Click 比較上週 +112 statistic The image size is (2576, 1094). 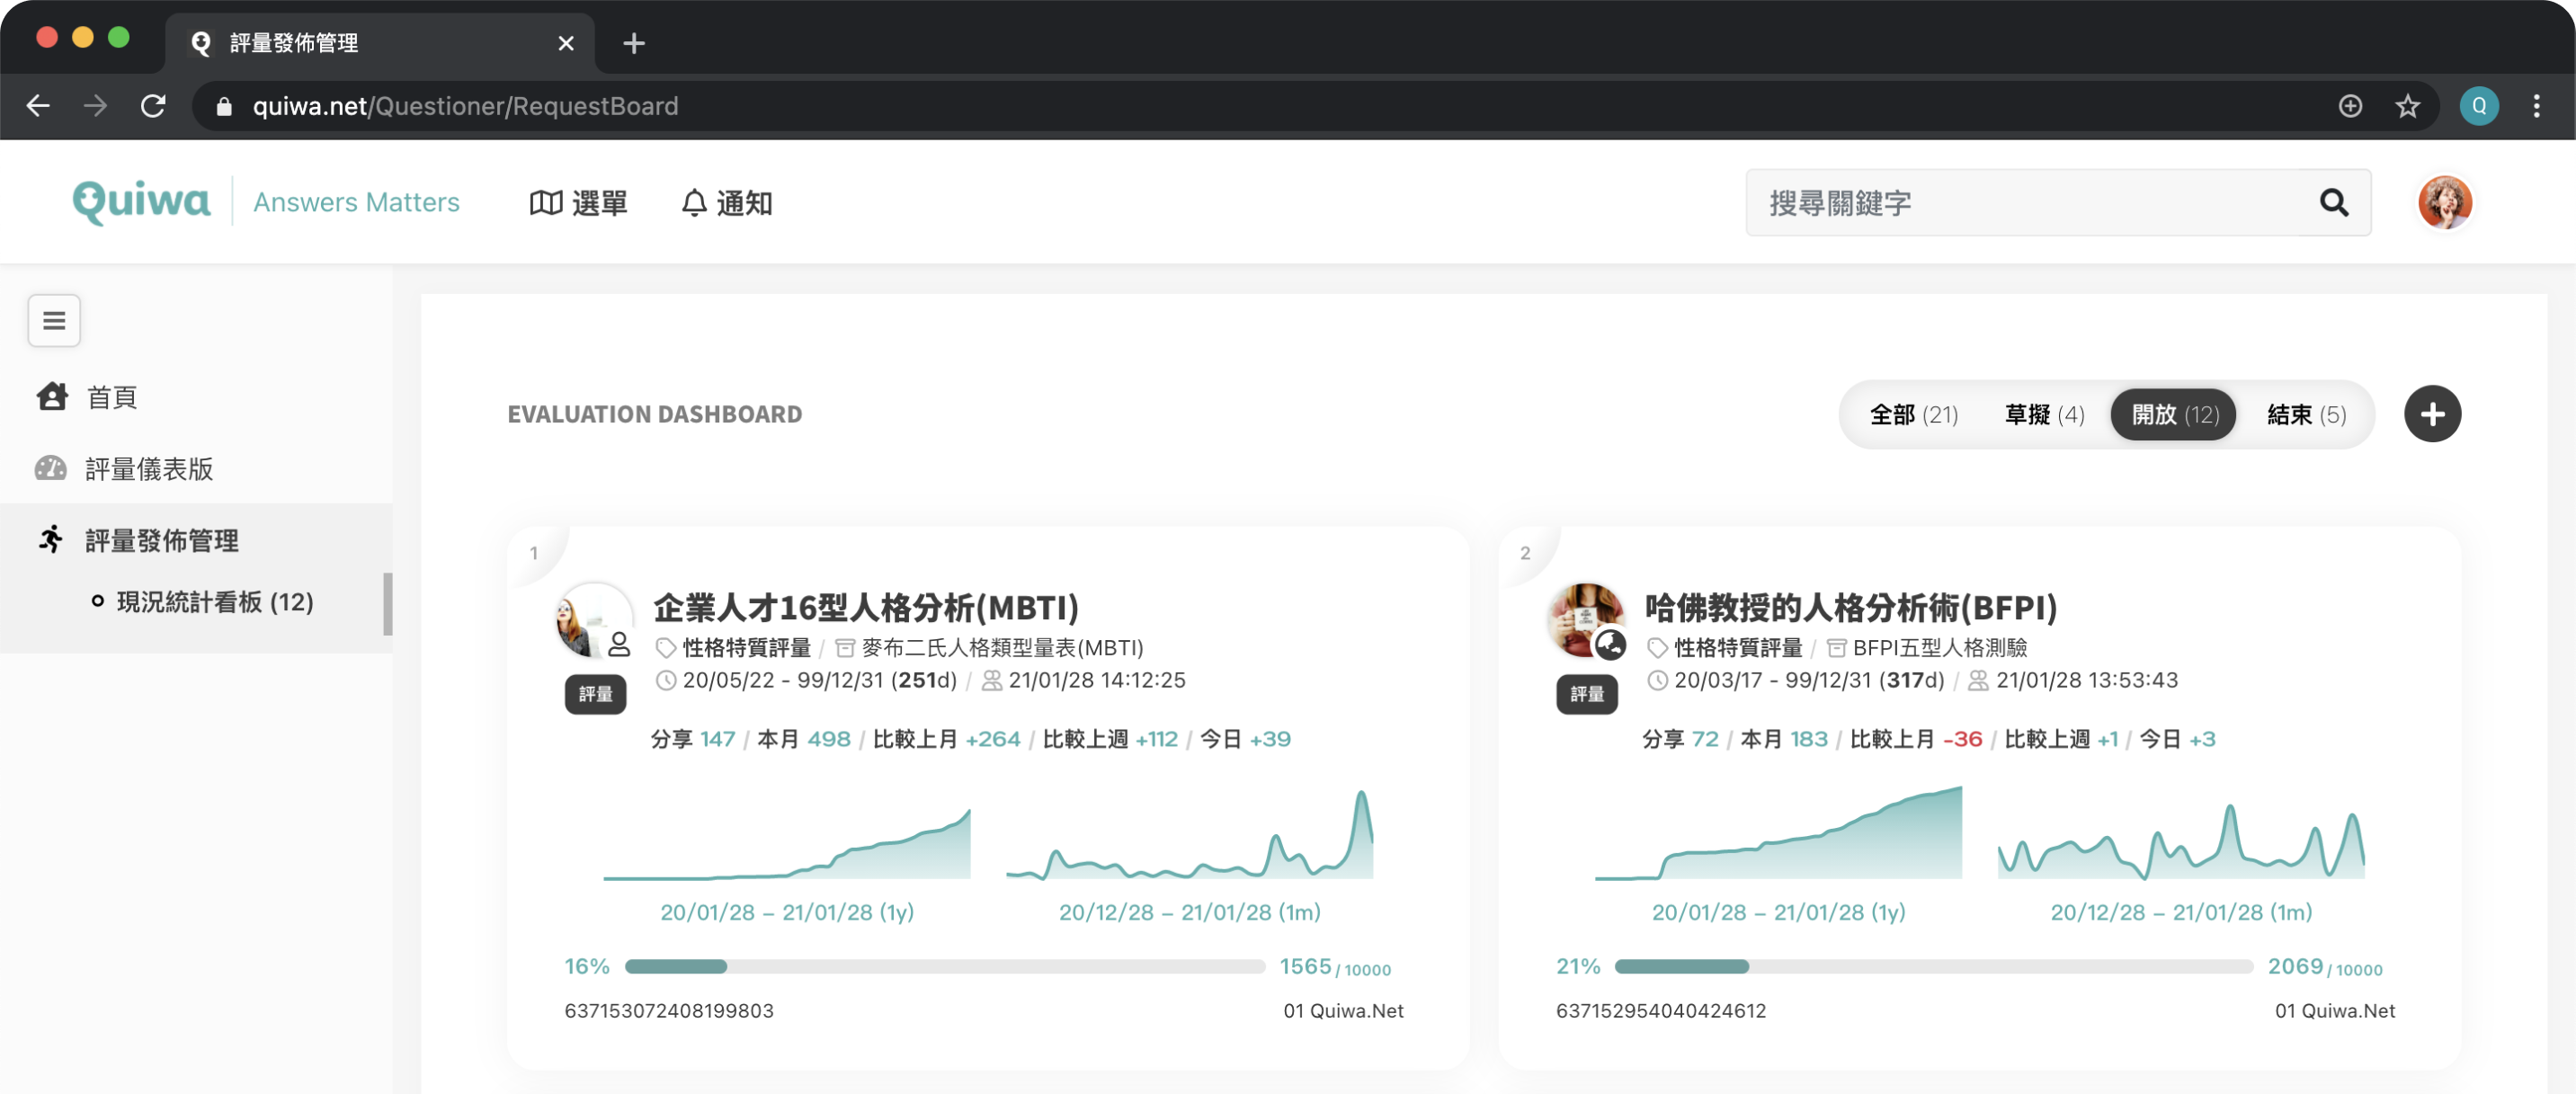coord(1110,740)
